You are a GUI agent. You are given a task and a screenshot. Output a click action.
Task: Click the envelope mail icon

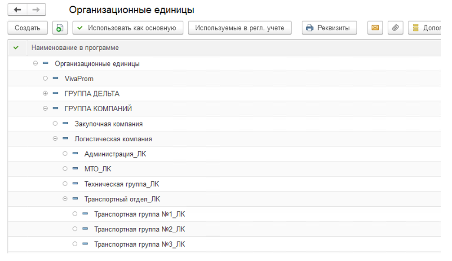point(375,28)
